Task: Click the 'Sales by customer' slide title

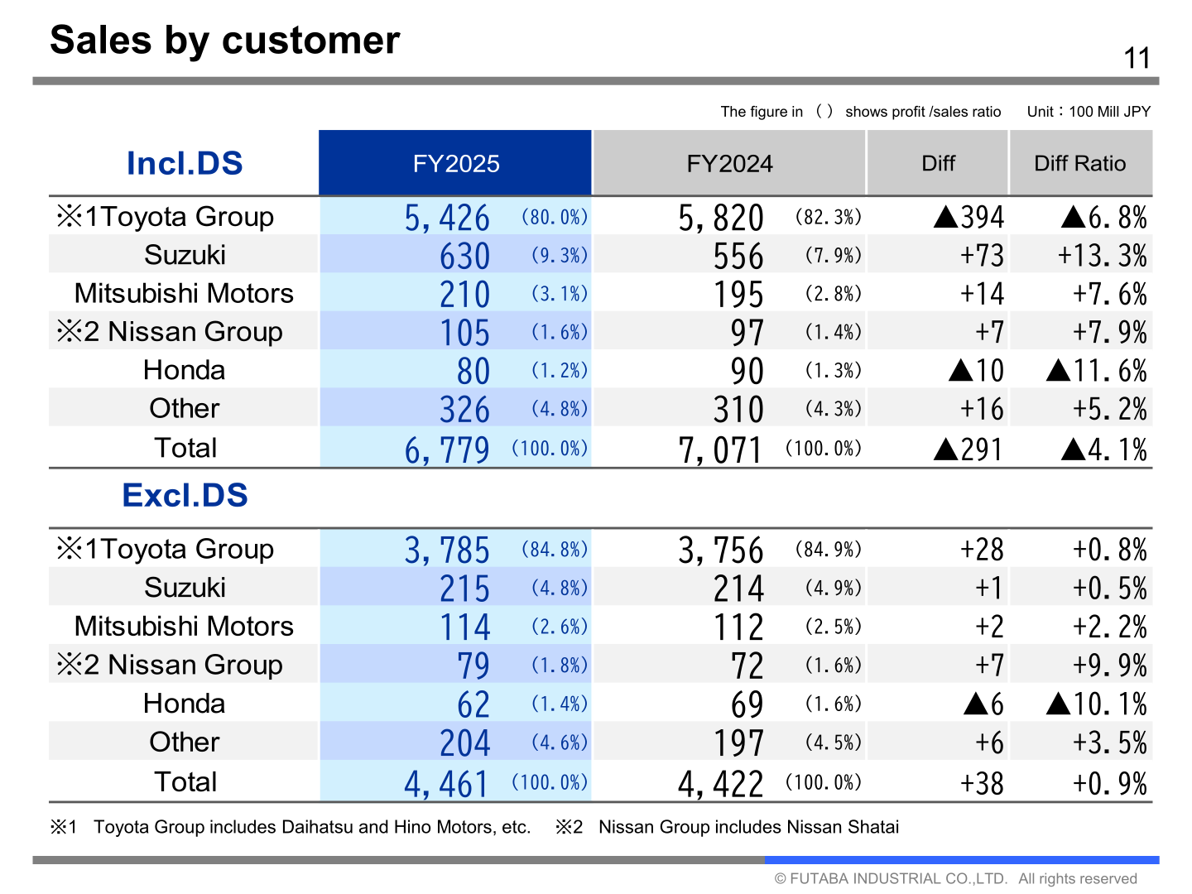Action: [x=225, y=41]
